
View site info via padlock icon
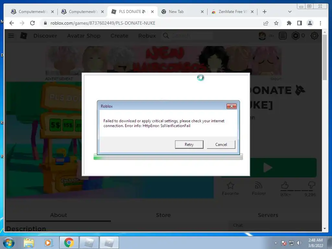45,23
